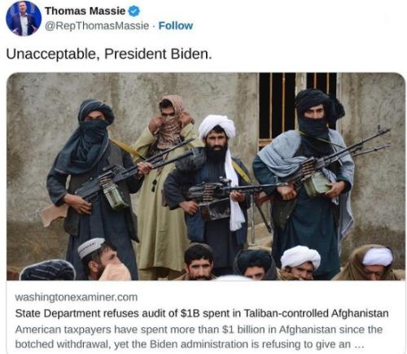
Task: Open the washingtonexaminer.com source link
Action: point(77,297)
